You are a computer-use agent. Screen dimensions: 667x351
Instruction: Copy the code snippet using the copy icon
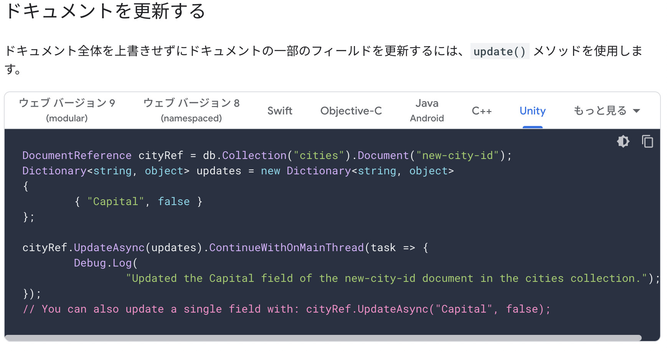click(x=647, y=141)
